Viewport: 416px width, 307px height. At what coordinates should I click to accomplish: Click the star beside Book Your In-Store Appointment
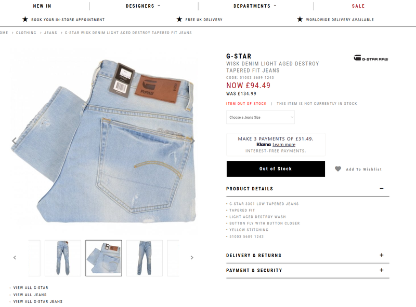click(25, 19)
